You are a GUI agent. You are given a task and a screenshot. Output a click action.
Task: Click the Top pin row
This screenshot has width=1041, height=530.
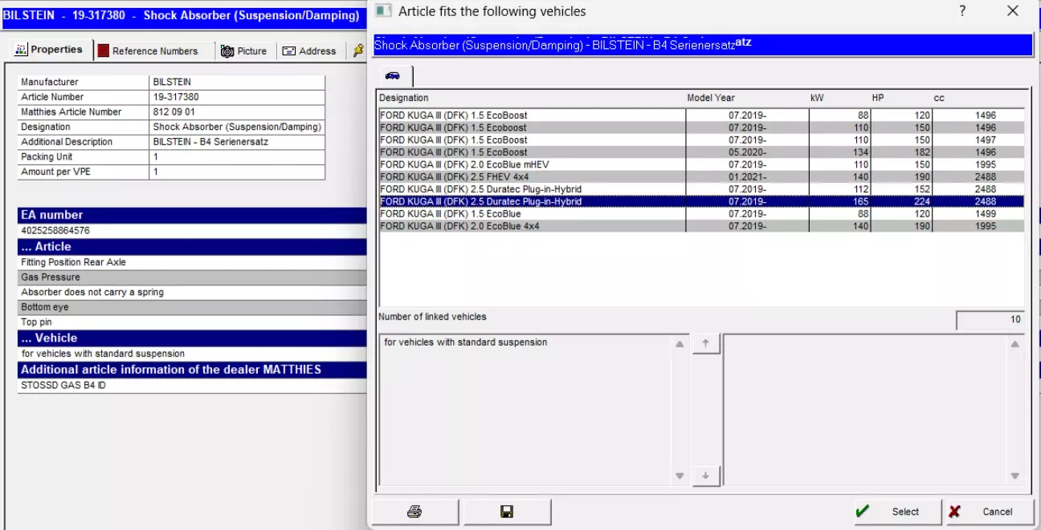[192, 322]
